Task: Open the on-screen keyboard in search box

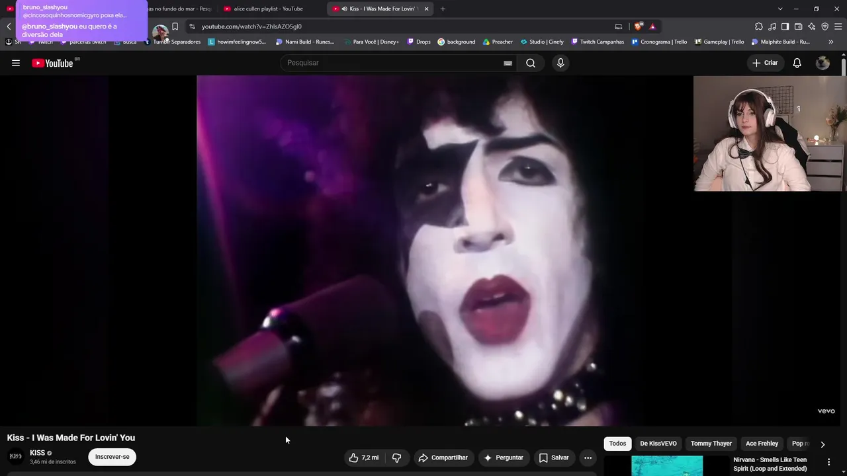Action: pyautogui.click(x=508, y=63)
